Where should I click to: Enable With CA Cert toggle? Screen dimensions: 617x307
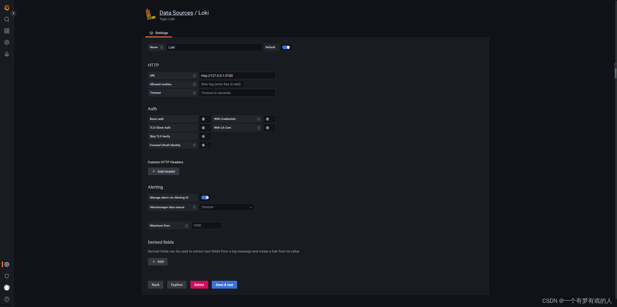(269, 128)
